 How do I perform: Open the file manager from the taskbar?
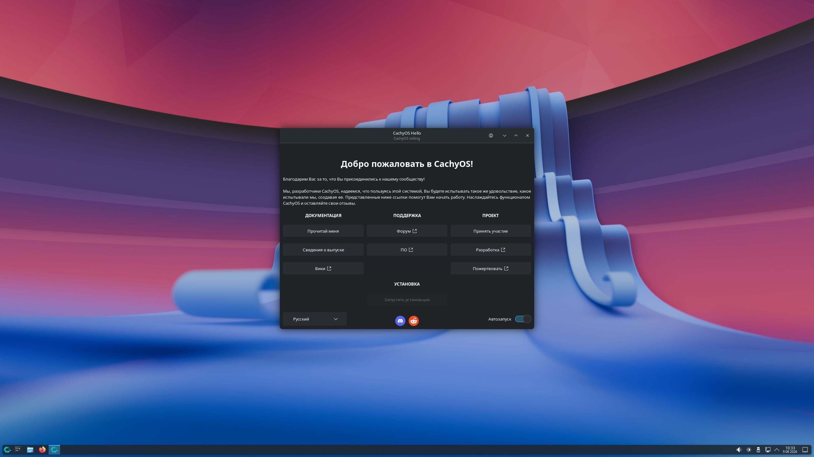pyautogui.click(x=30, y=450)
